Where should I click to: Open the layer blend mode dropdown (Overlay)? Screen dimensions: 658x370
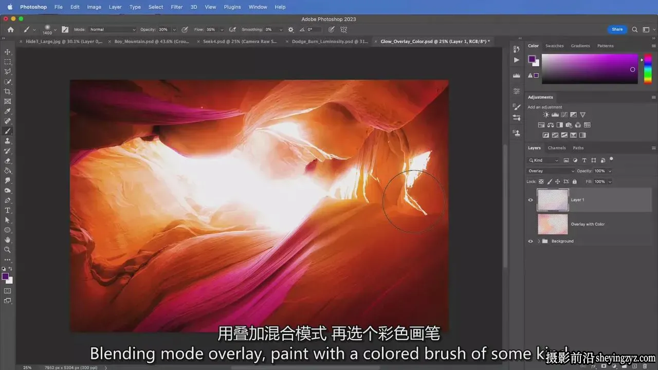551,171
